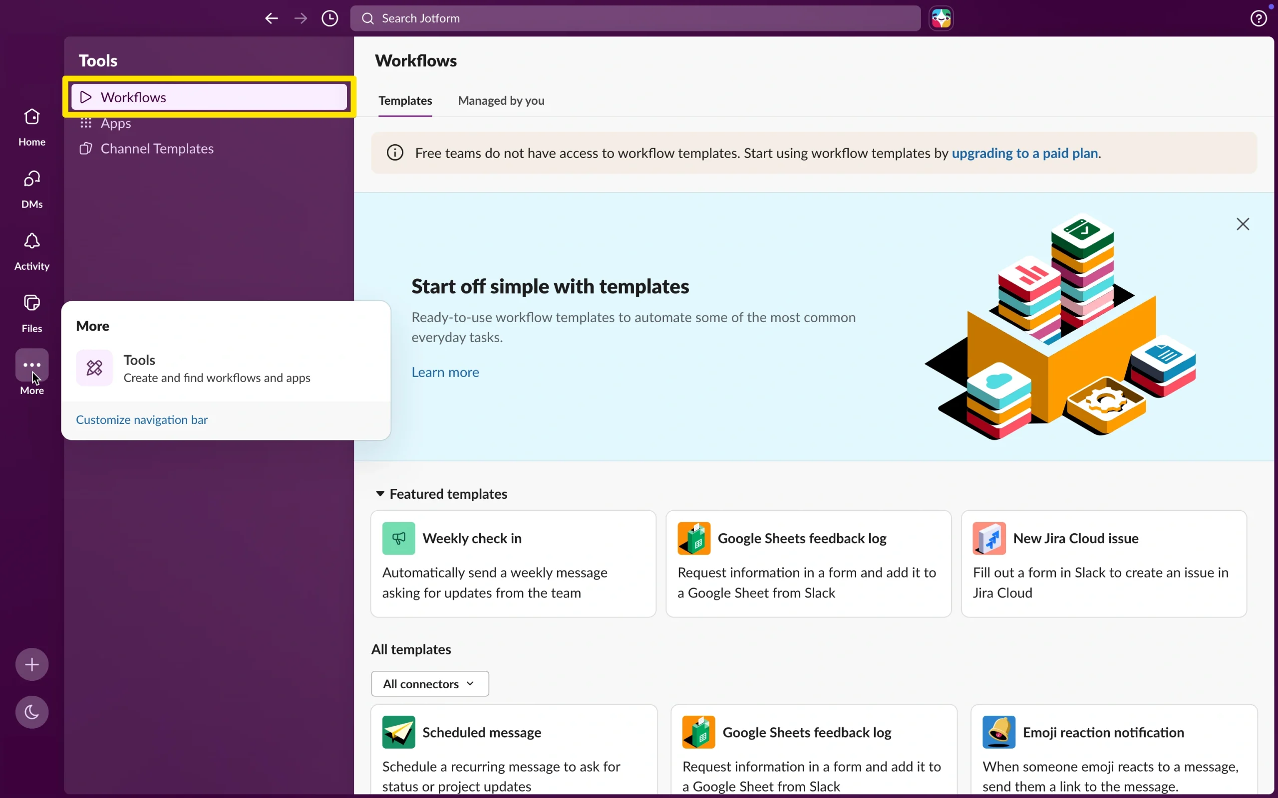The height and width of the screenshot is (798, 1278).
Task: Select Channel Templates in Tools list
Action: (209, 149)
